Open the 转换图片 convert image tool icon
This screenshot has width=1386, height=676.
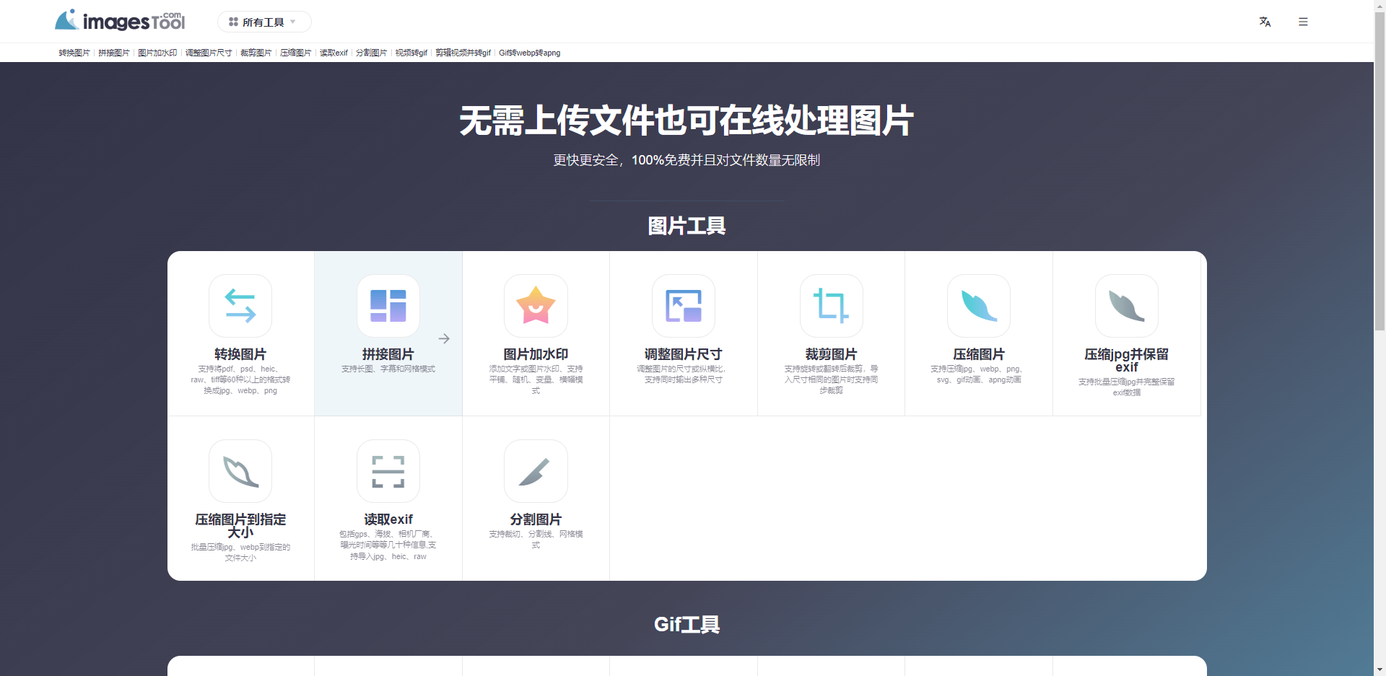tap(240, 306)
